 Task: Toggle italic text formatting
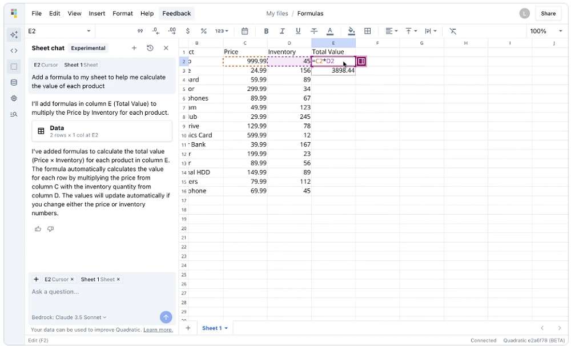click(x=282, y=31)
